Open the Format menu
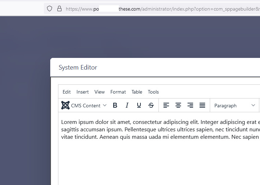260x185 pixels. pyautogui.click(x=118, y=92)
